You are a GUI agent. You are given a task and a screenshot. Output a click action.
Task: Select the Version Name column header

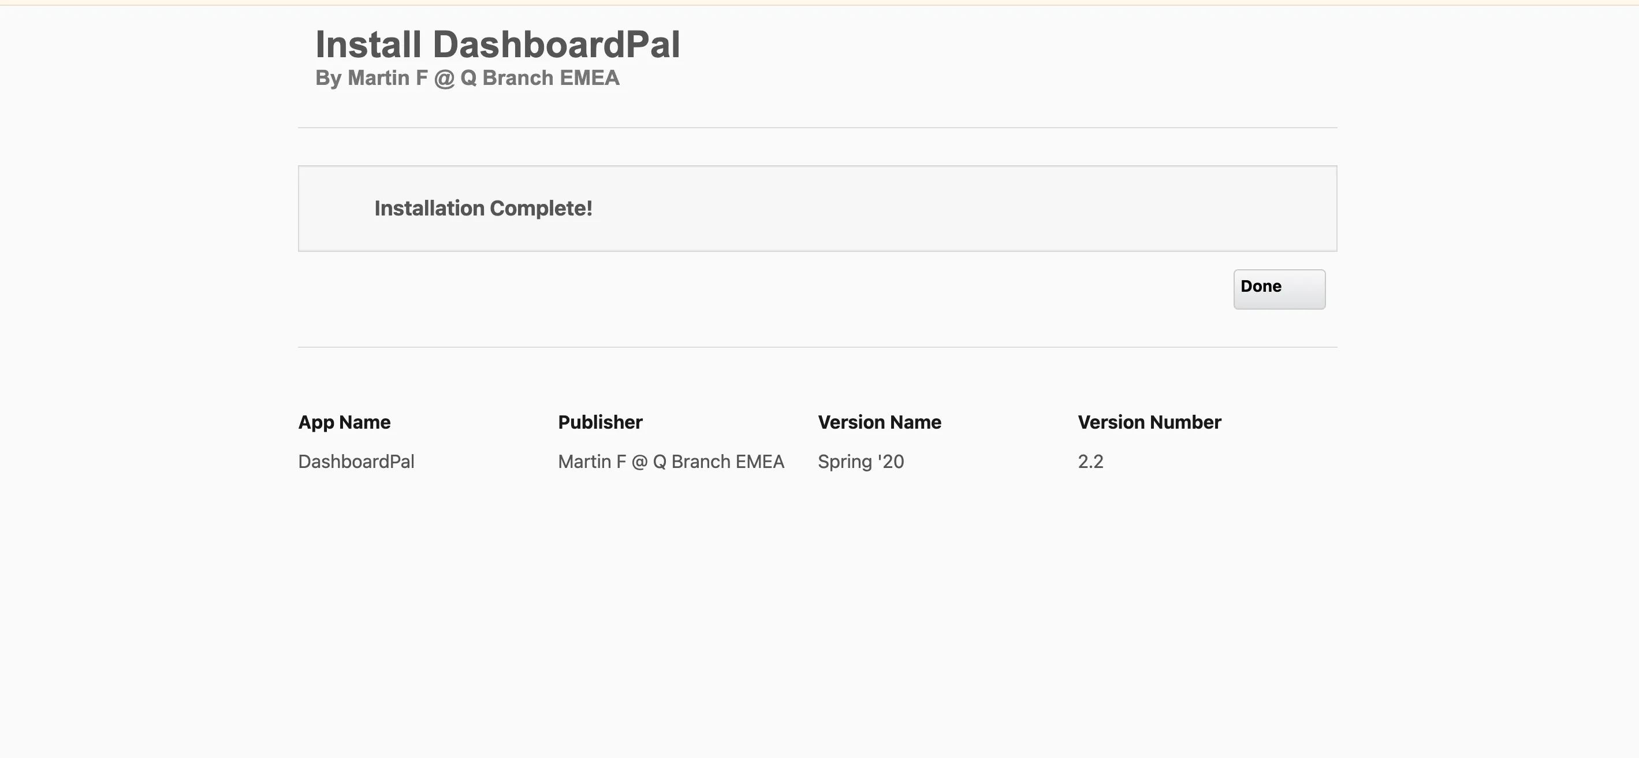click(x=880, y=422)
